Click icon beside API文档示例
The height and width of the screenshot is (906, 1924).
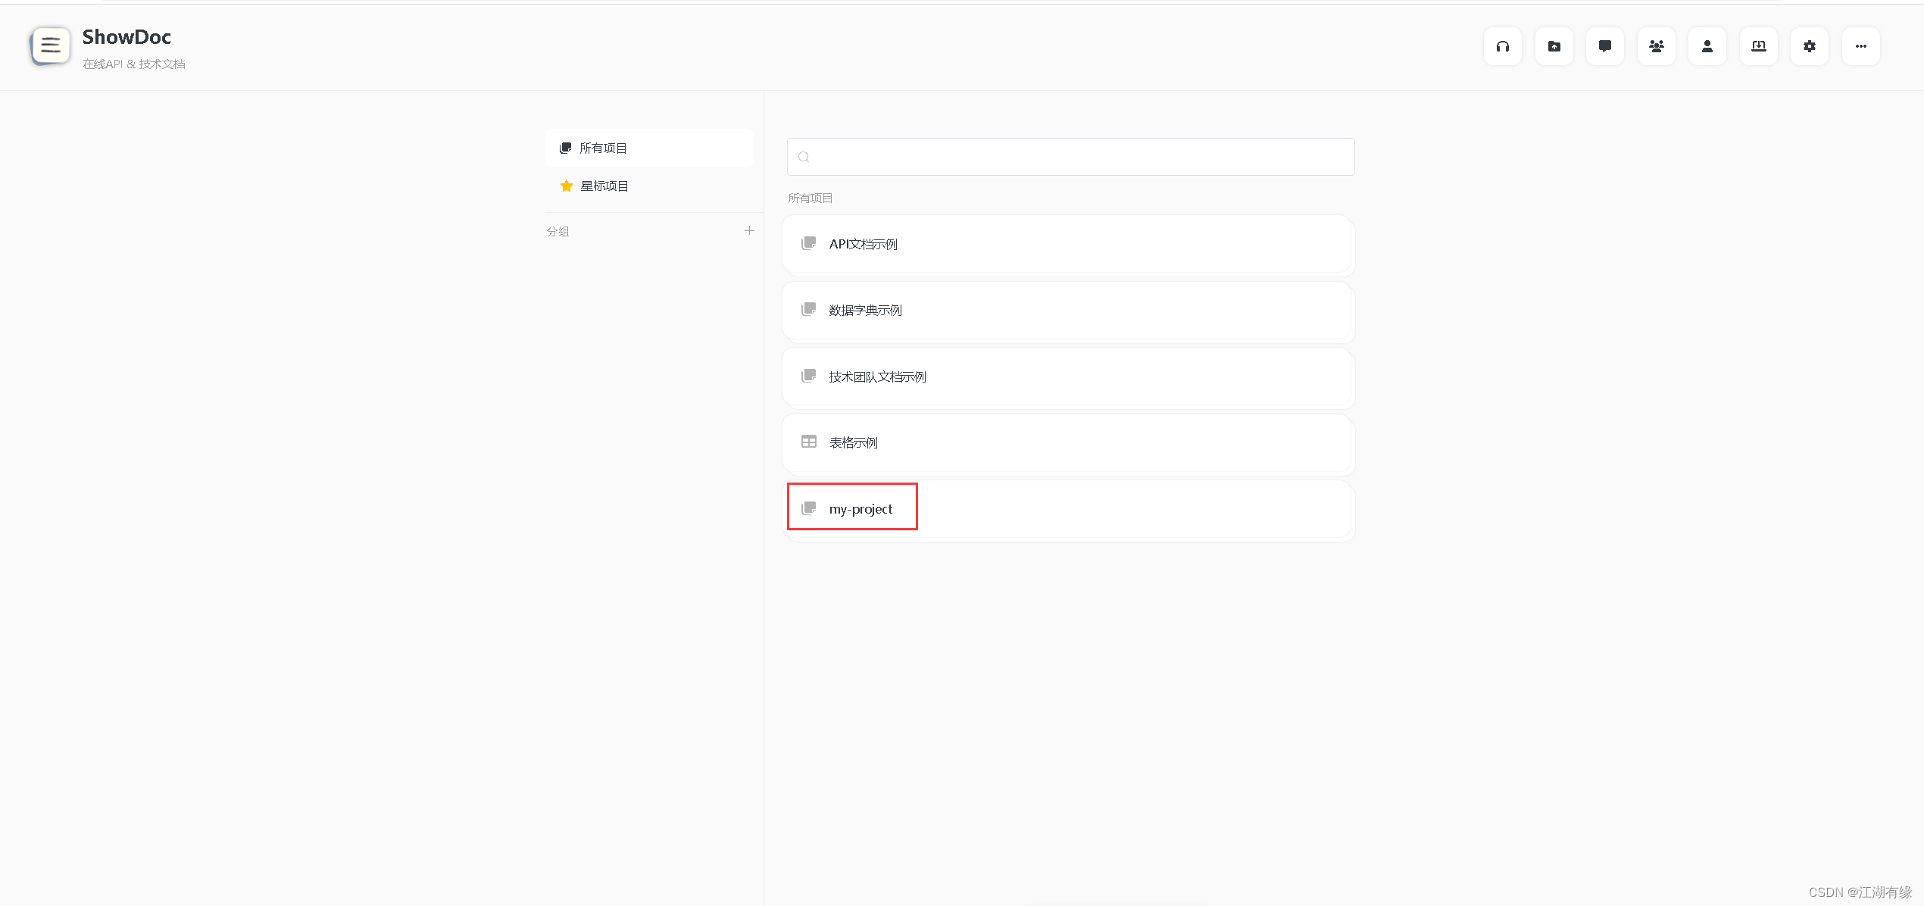[x=809, y=243]
